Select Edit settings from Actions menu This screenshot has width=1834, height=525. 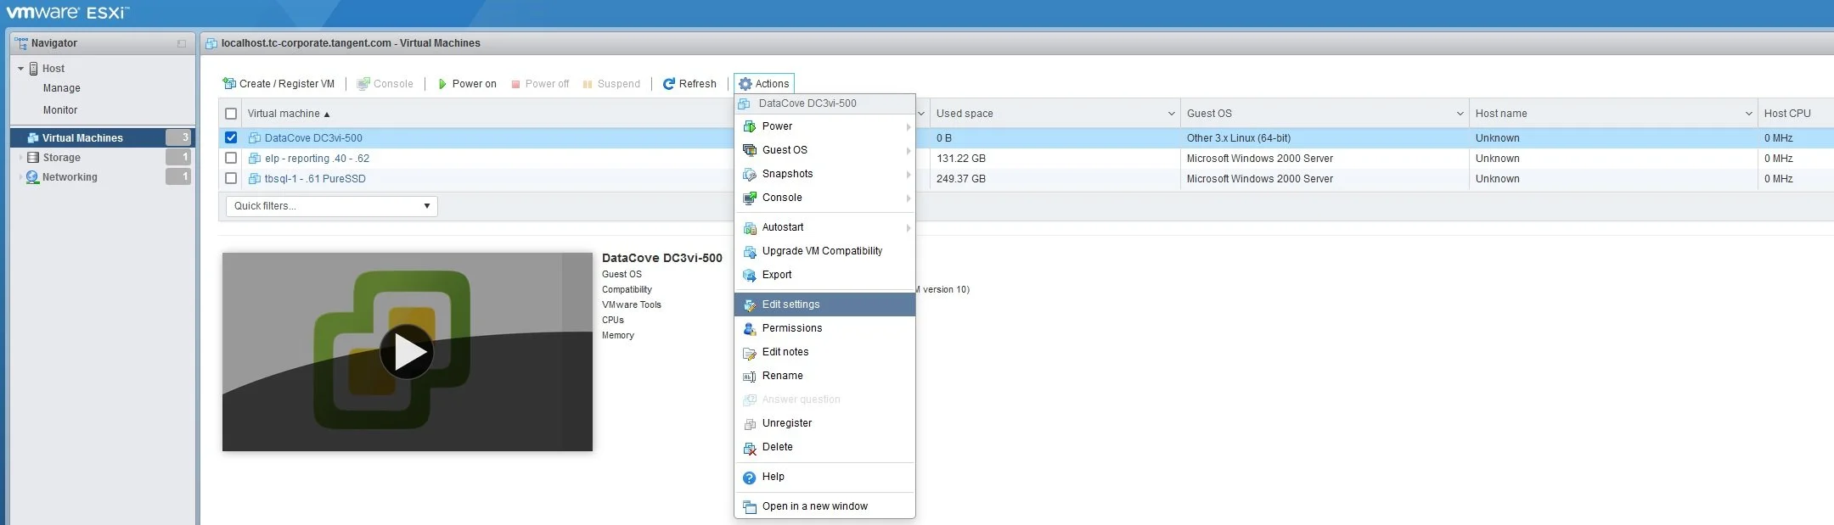coord(790,304)
